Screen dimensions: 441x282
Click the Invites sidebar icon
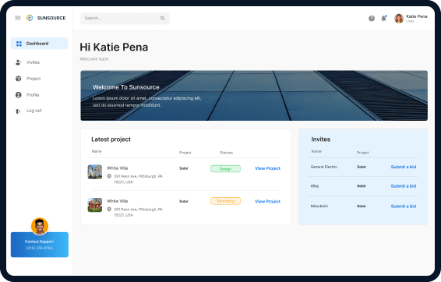tap(18, 62)
